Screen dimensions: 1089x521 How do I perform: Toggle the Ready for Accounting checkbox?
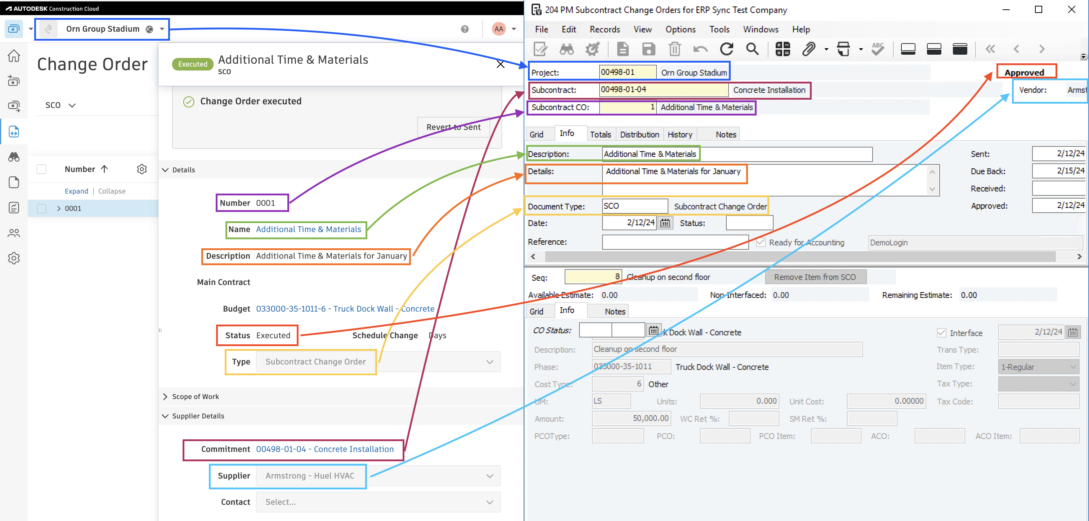point(761,243)
